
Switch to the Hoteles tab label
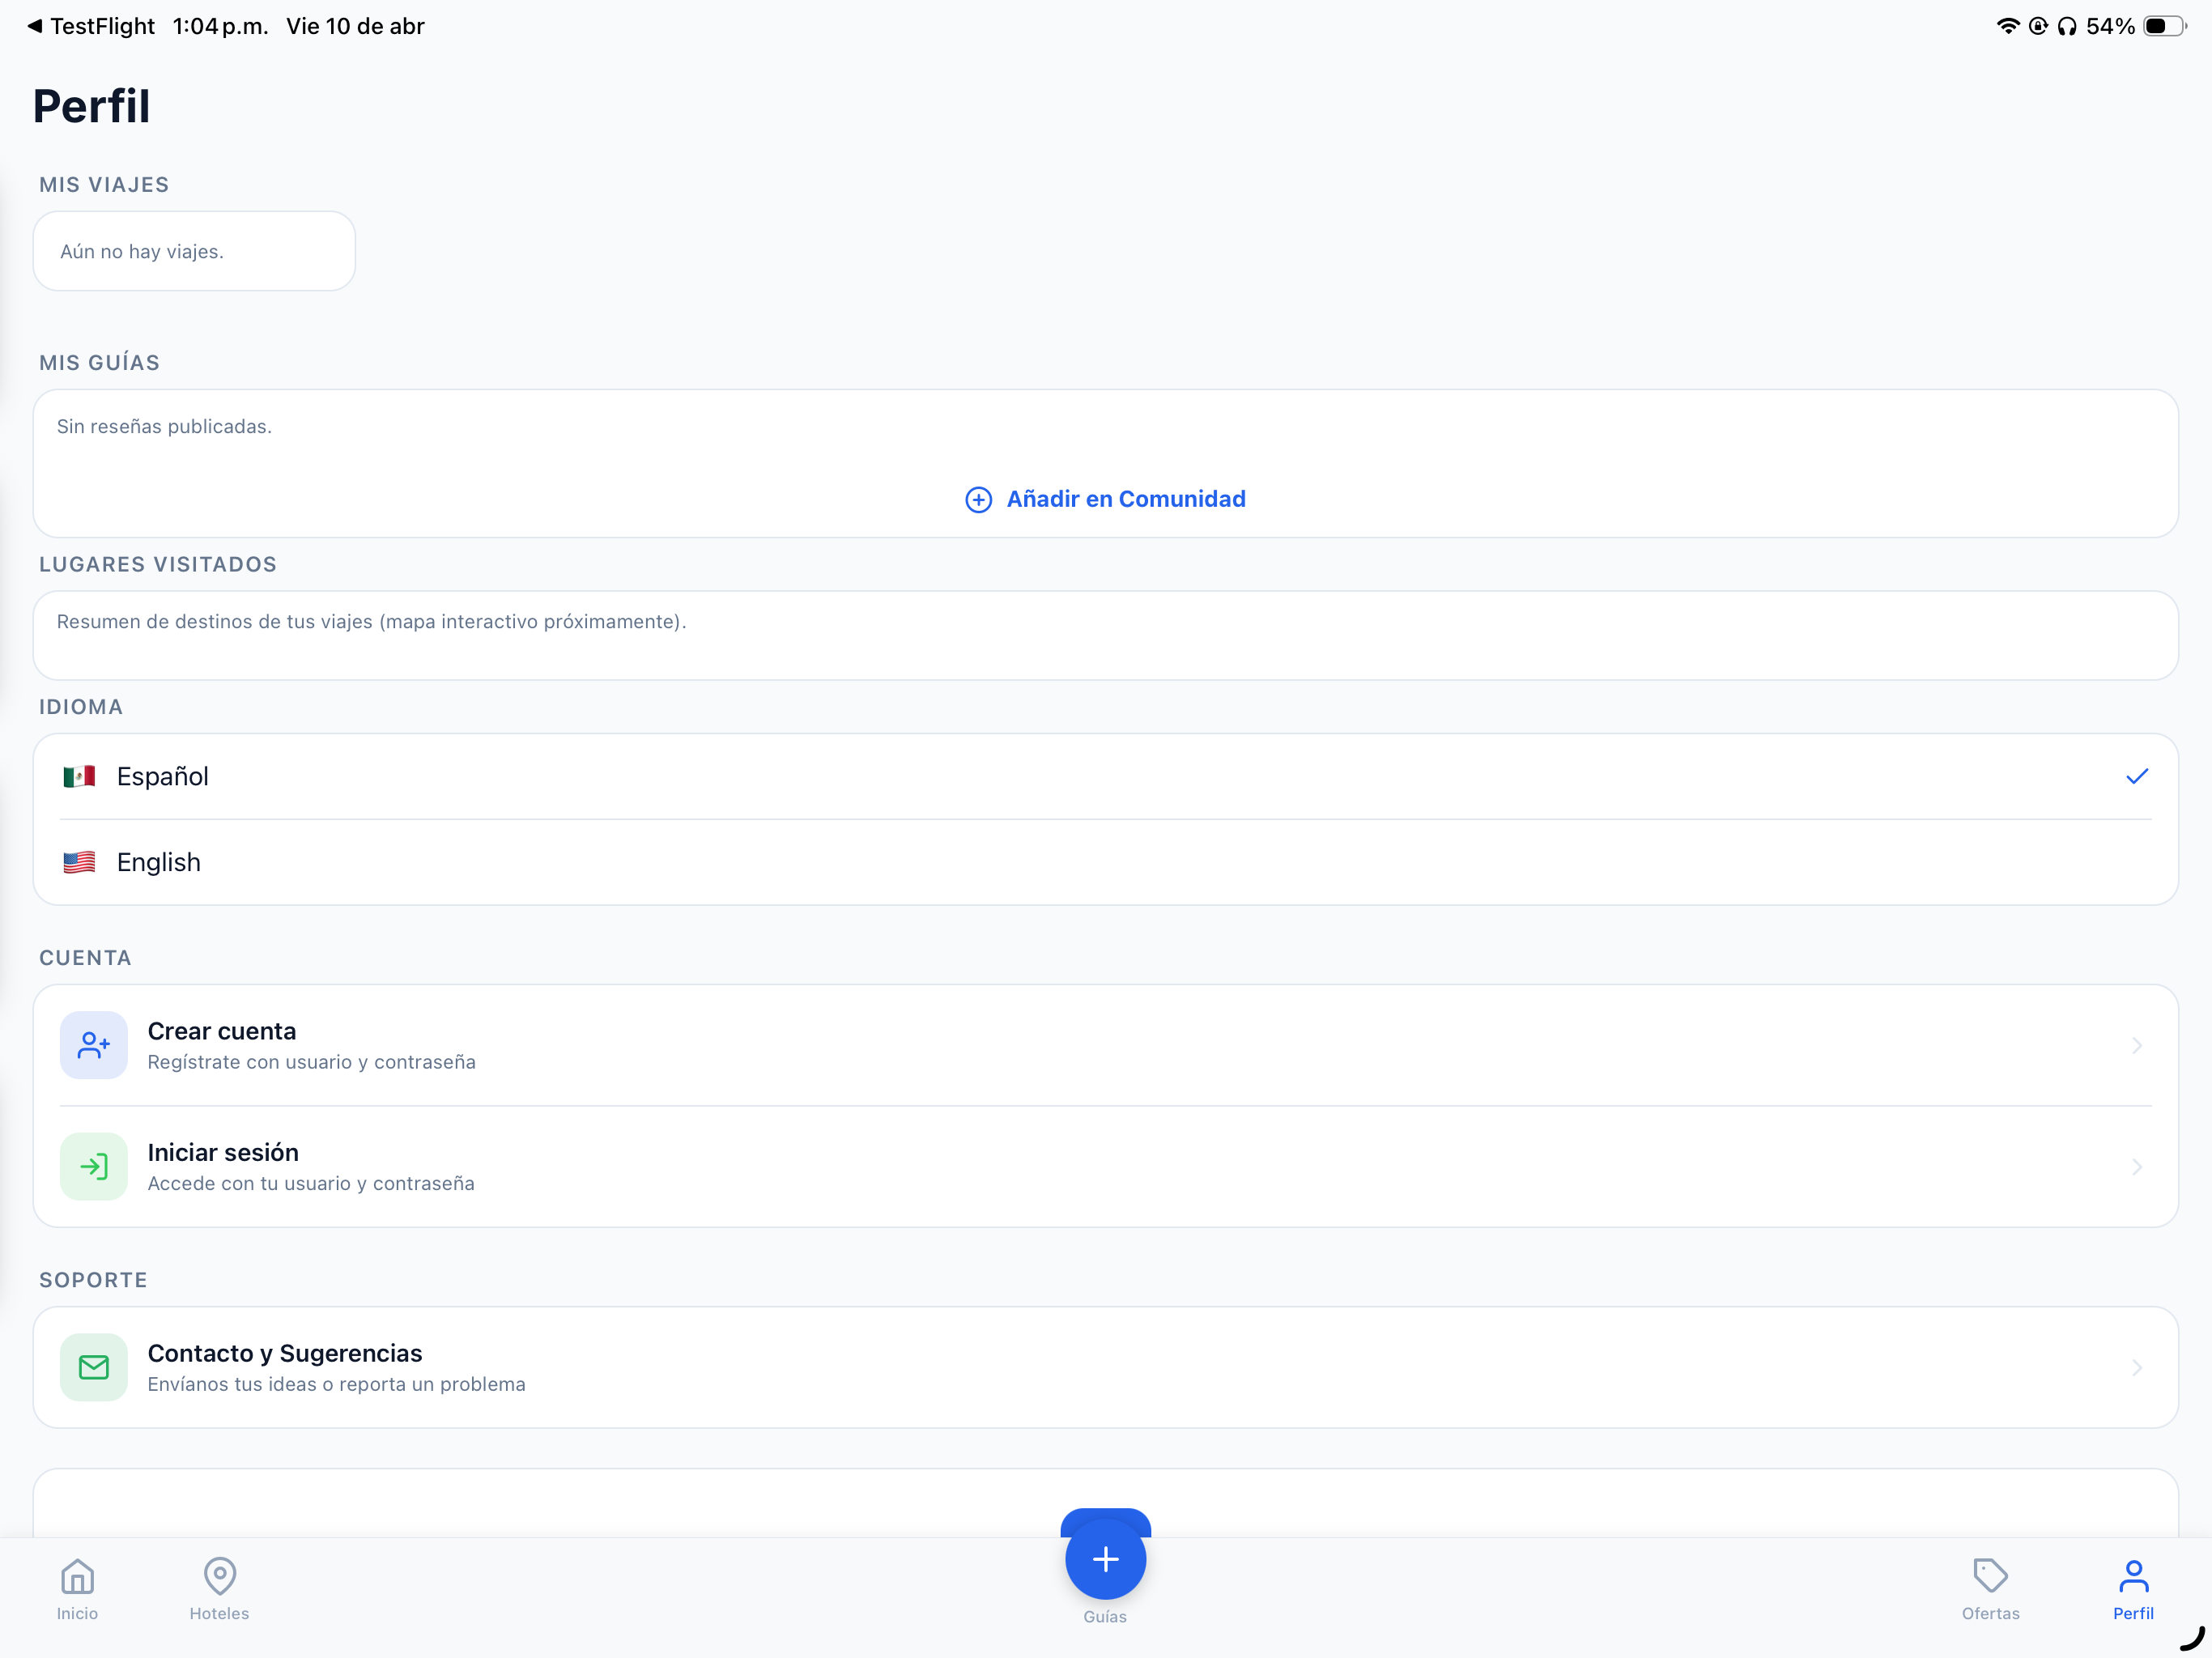(219, 1613)
